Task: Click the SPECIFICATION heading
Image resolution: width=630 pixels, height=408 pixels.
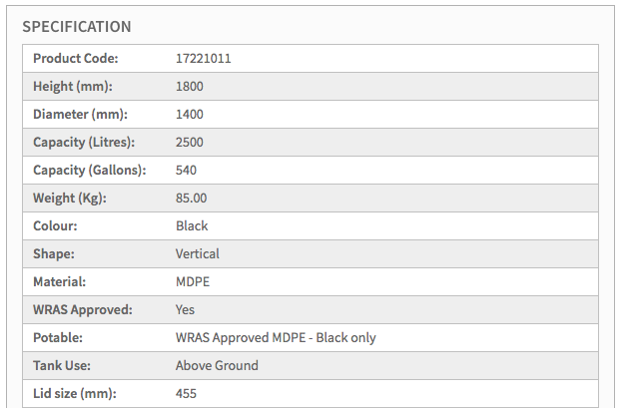Action: 77,26
